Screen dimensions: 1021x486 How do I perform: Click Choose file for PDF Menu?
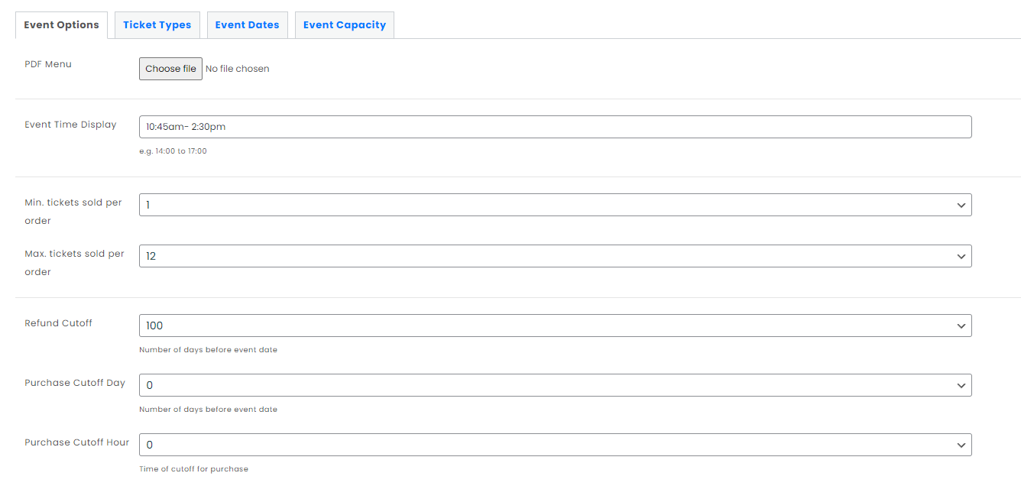170,69
